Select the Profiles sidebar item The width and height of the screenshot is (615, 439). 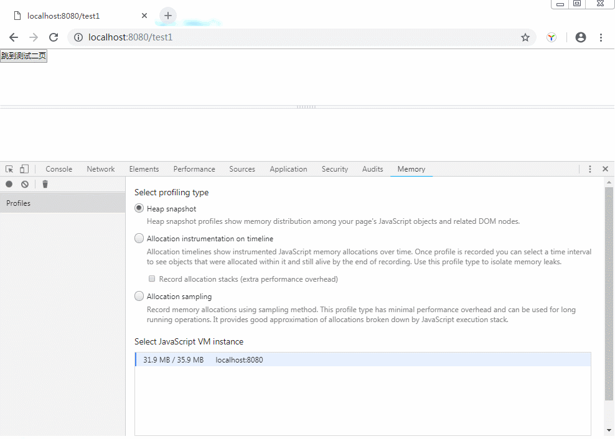click(x=63, y=203)
